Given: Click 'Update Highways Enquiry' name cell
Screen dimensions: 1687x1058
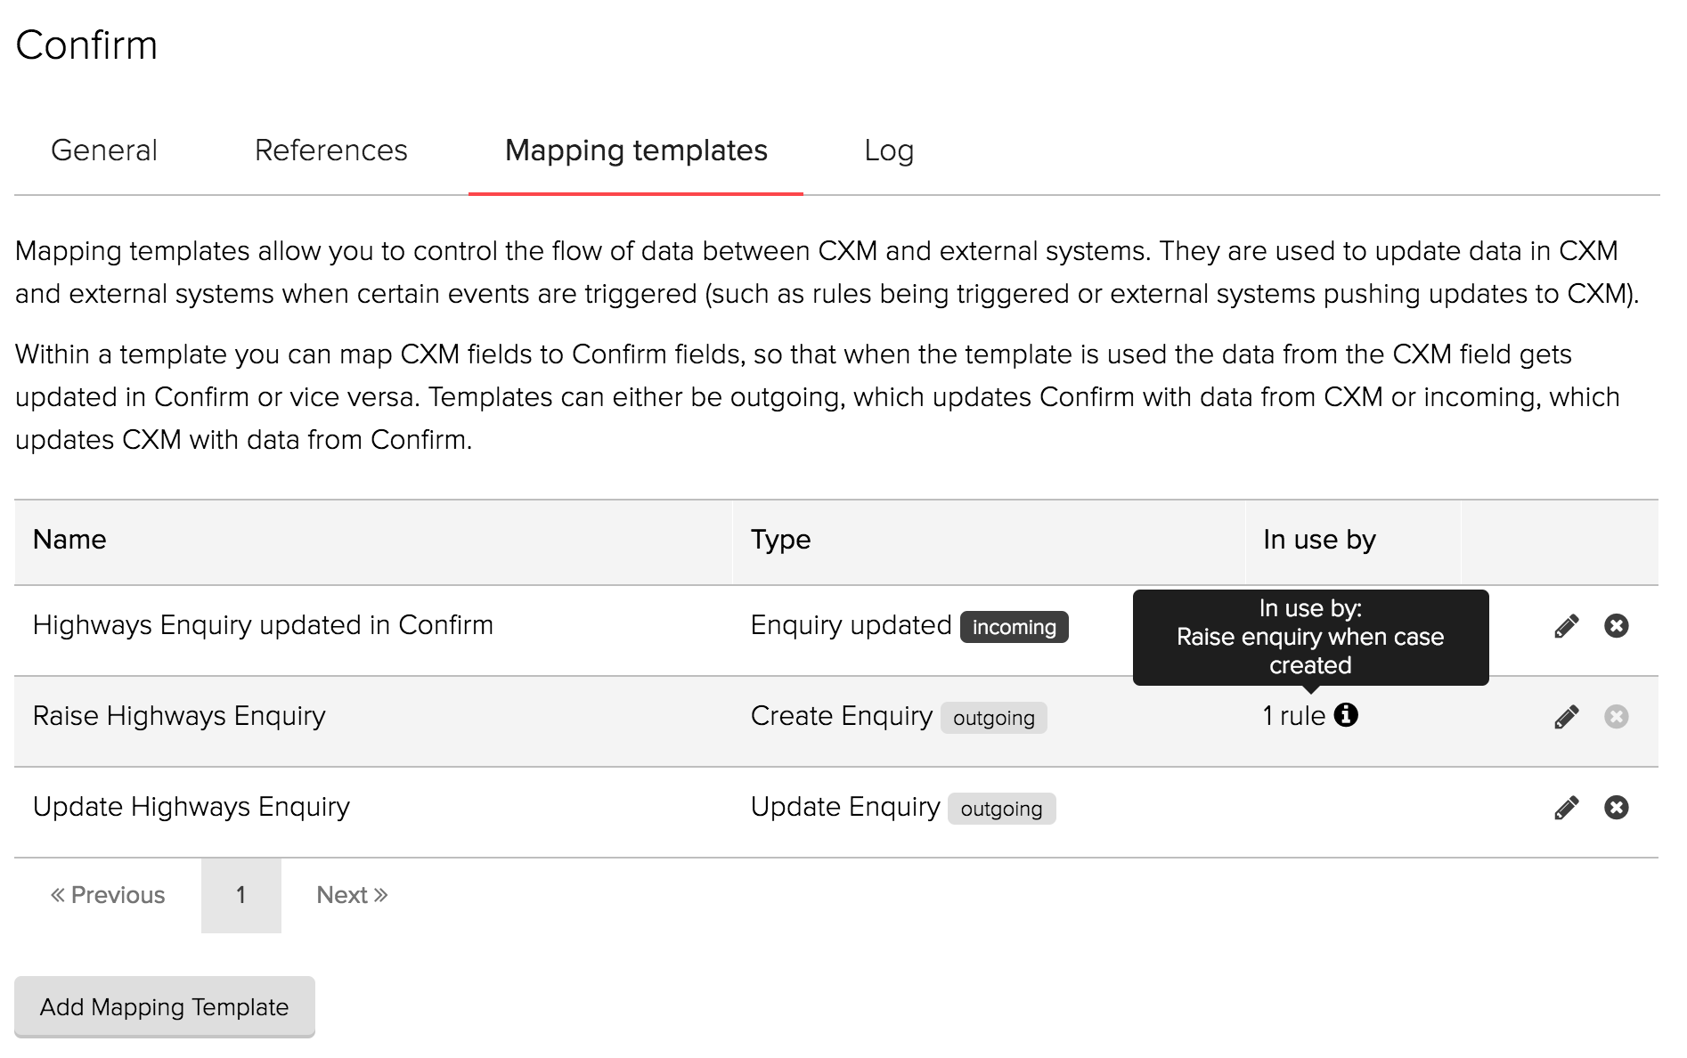Looking at the screenshot, I should (192, 807).
